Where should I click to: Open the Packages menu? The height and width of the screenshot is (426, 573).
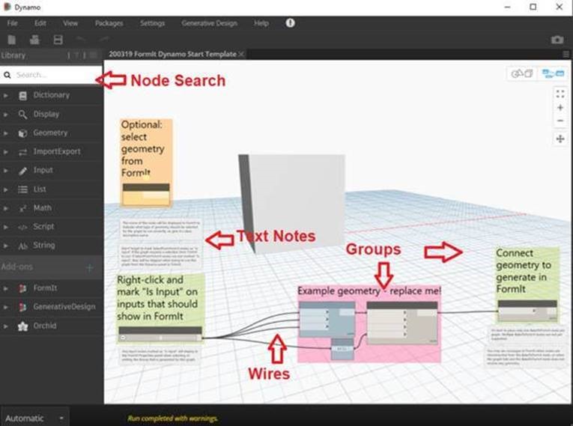(x=109, y=23)
